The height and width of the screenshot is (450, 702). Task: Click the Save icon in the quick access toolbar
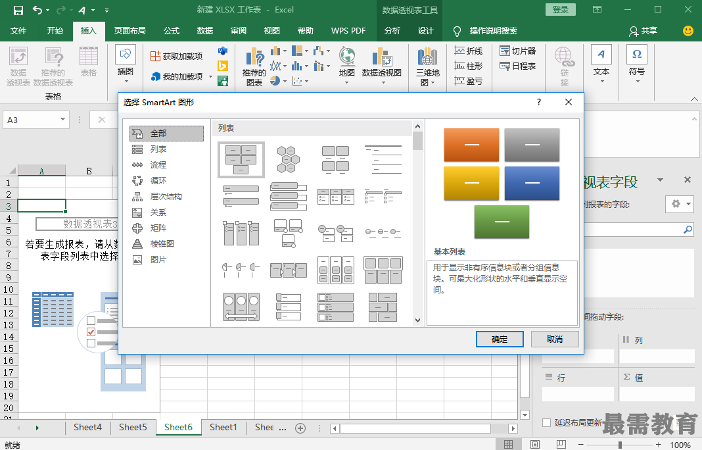tap(18, 10)
